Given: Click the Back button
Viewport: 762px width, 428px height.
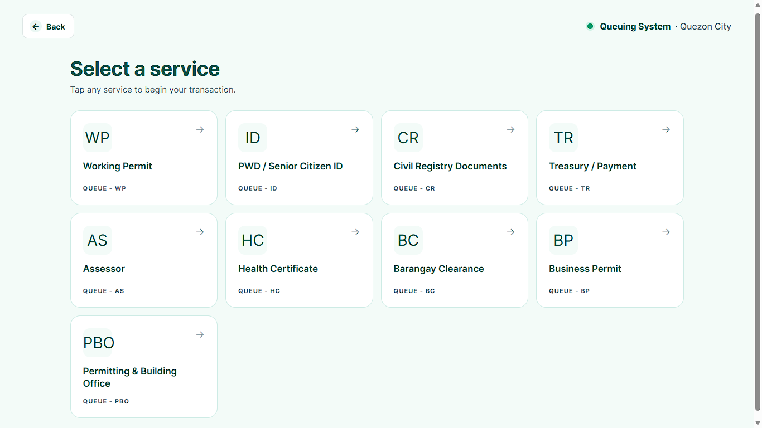Looking at the screenshot, I should click(48, 26).
